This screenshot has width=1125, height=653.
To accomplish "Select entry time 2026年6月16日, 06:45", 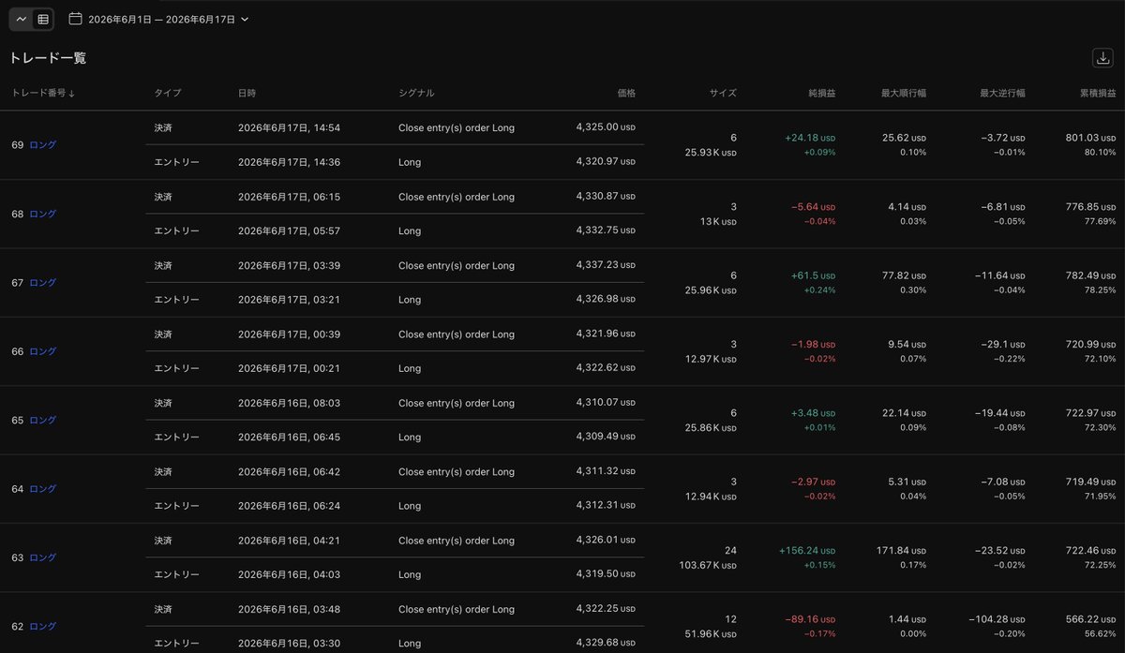I will coord(289,437).
